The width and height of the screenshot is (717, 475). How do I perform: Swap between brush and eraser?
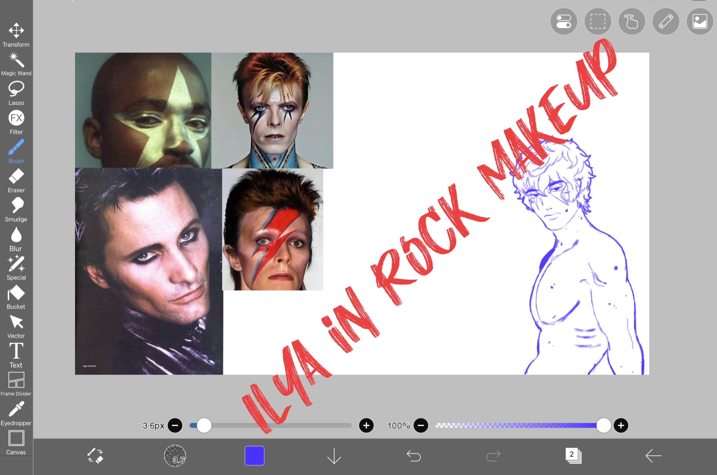click(95, 456)
